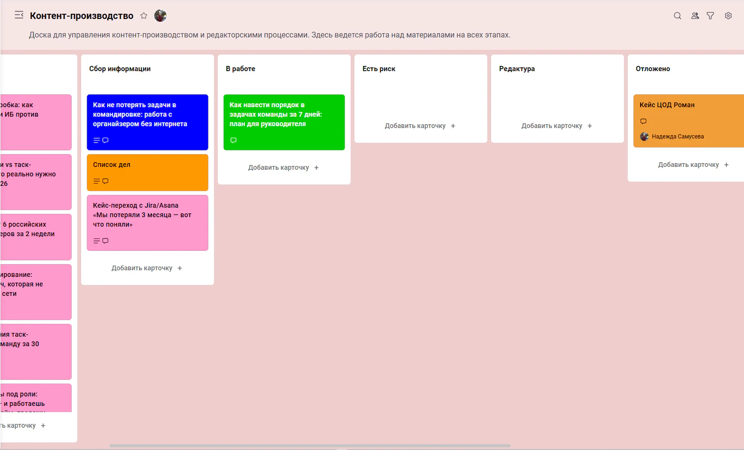Open board settings gear icon

point(728,16)
